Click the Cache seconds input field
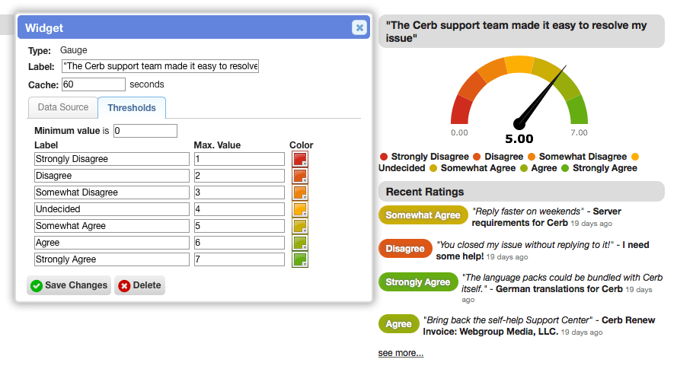Viewport: 677px width, 372px height. click(94, 84)
